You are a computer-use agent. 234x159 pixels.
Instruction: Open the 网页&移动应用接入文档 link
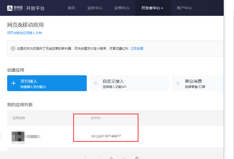(x=24, y=33)
